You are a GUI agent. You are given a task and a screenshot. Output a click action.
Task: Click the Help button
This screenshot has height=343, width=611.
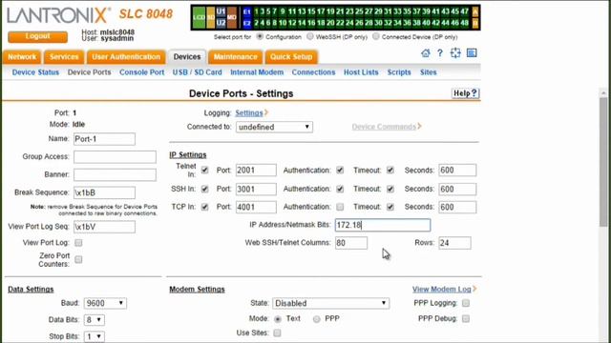(x=465, y=93)
